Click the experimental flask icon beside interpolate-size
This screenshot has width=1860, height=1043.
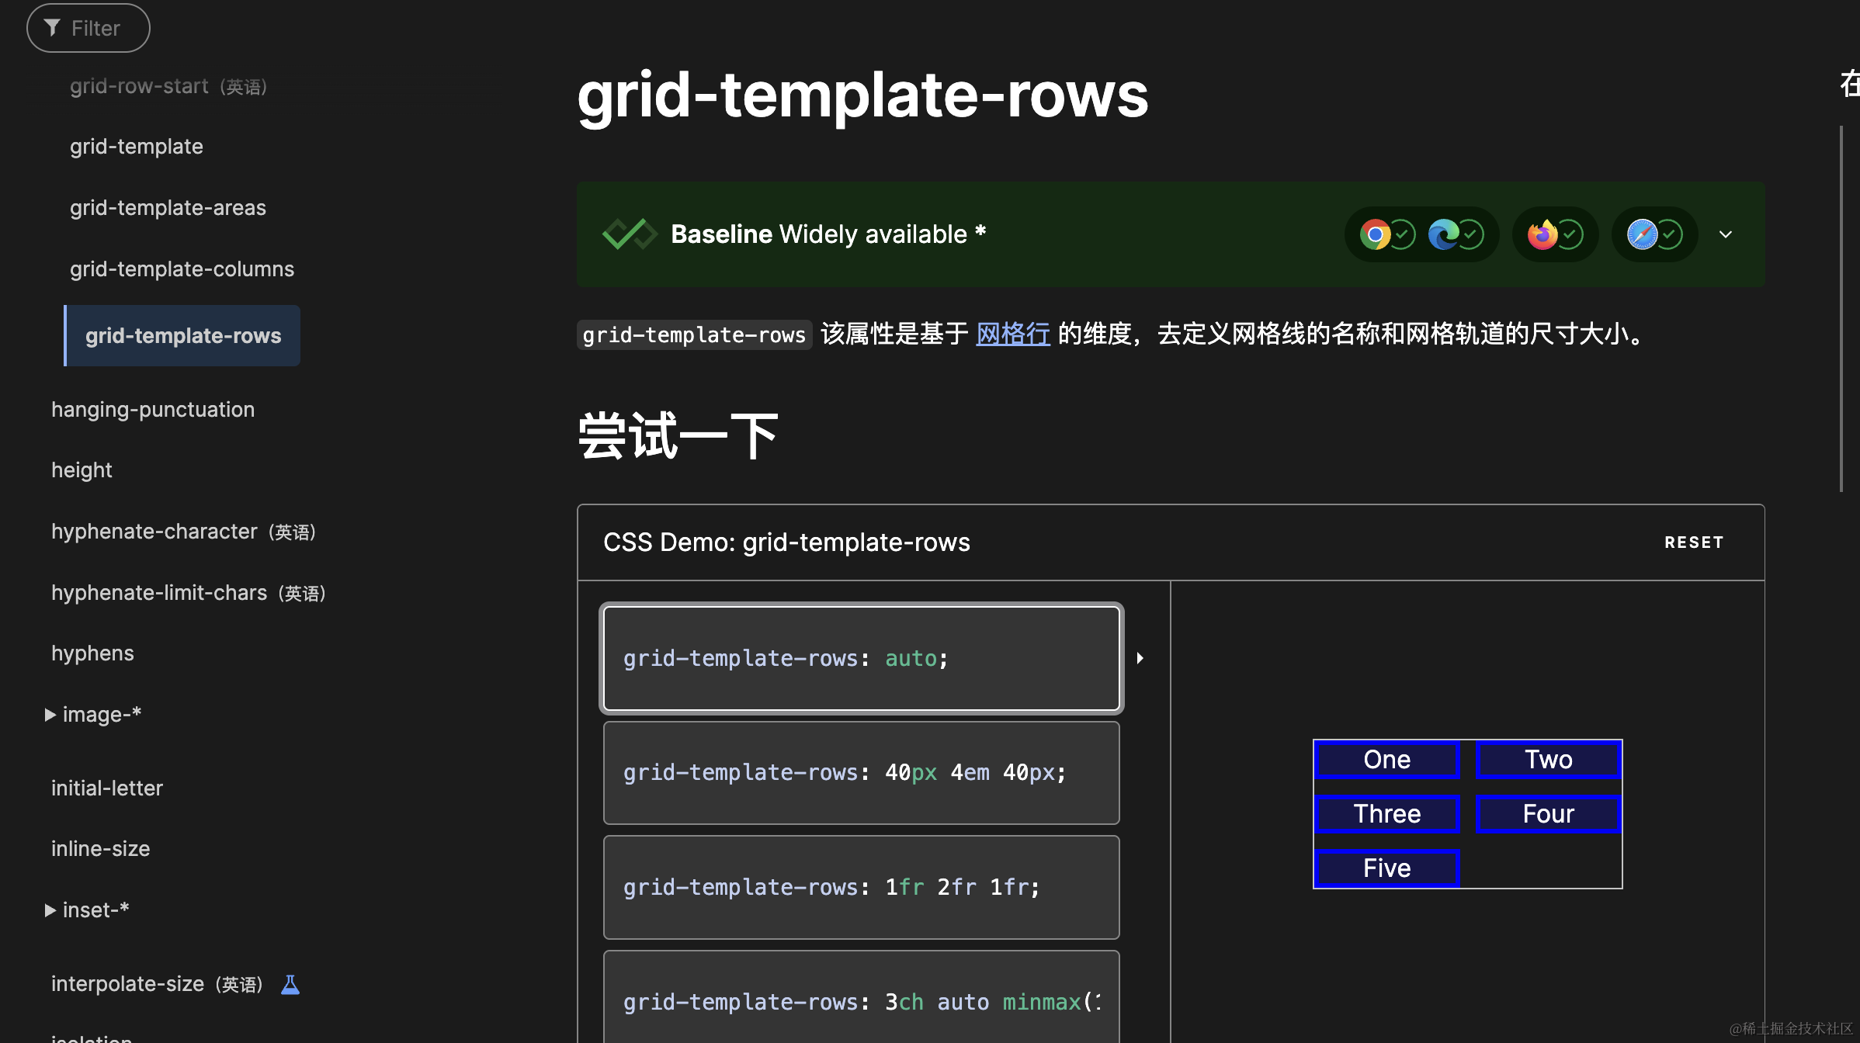290,984
